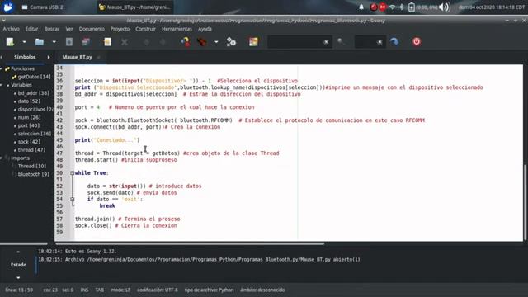Select the Símbolos sidebar tab
The height and width of the screenshot is (297, 528).
pyautogui.click(x=25, y=57)
